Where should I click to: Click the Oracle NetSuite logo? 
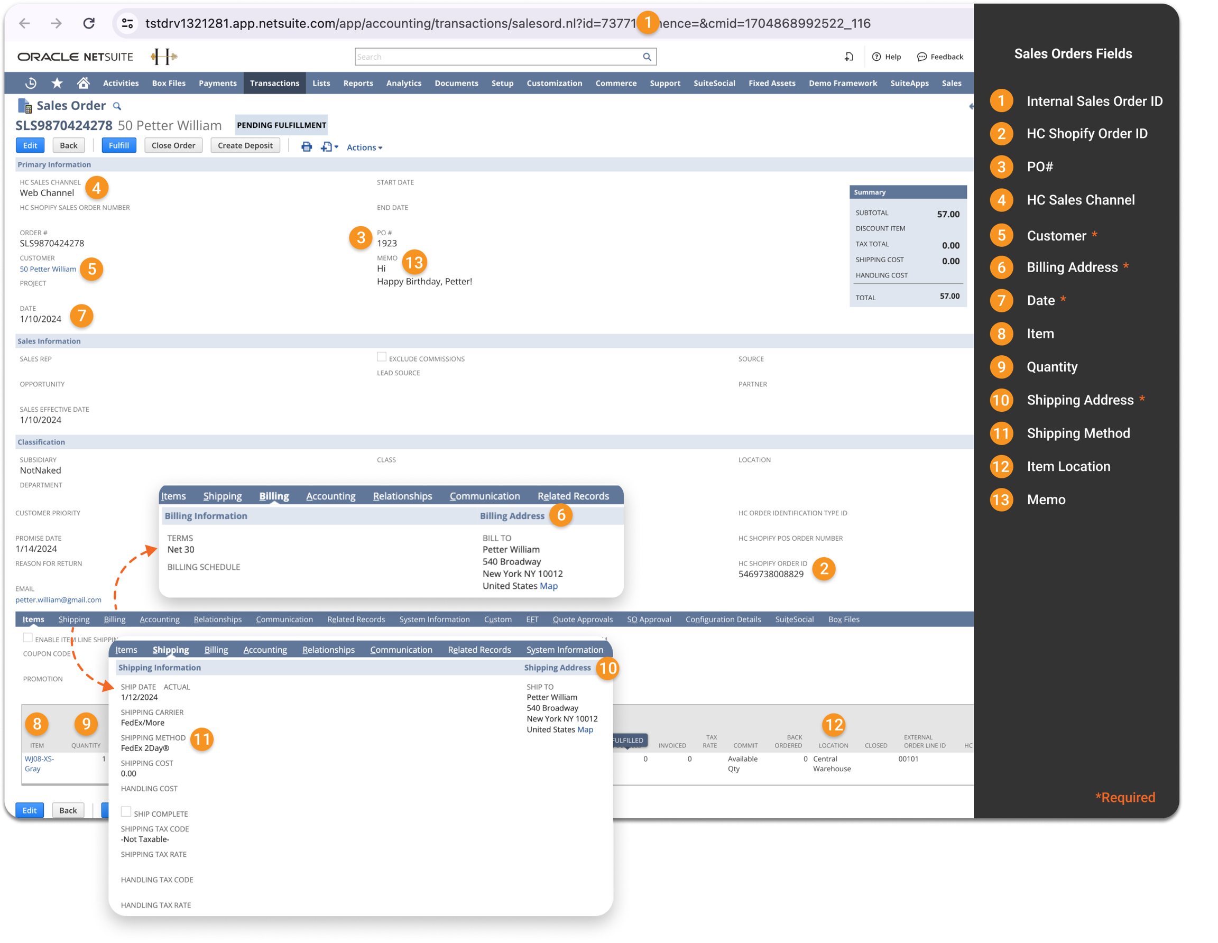(75, 57)
